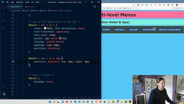184x104 pixels.
Task: Click the VS Code icon in taskbar
Action: pyautogui.click(x=92, y=102)
